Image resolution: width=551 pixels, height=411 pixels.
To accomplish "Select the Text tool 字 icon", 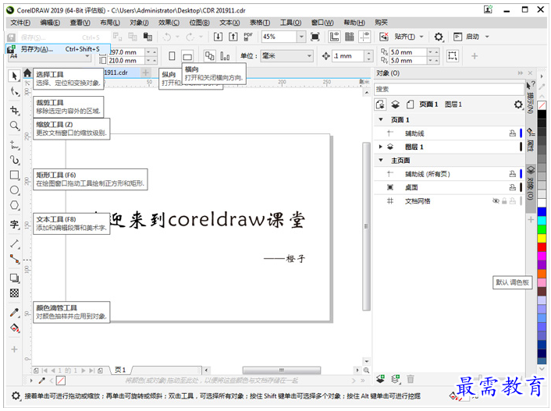I will click(14, 224).
